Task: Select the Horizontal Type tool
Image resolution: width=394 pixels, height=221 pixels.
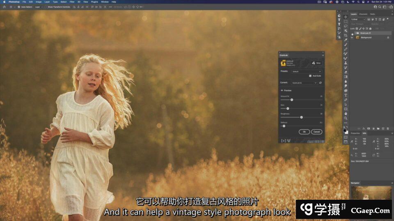Action: tap(346, 95)
